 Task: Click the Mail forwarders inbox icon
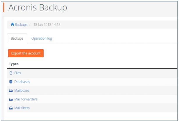click(11, 99)
